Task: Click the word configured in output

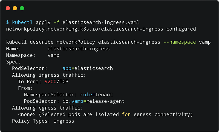Action: coord(181,29)
